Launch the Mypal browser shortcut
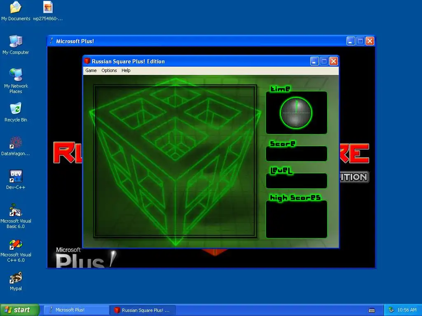 coord(16,281)
